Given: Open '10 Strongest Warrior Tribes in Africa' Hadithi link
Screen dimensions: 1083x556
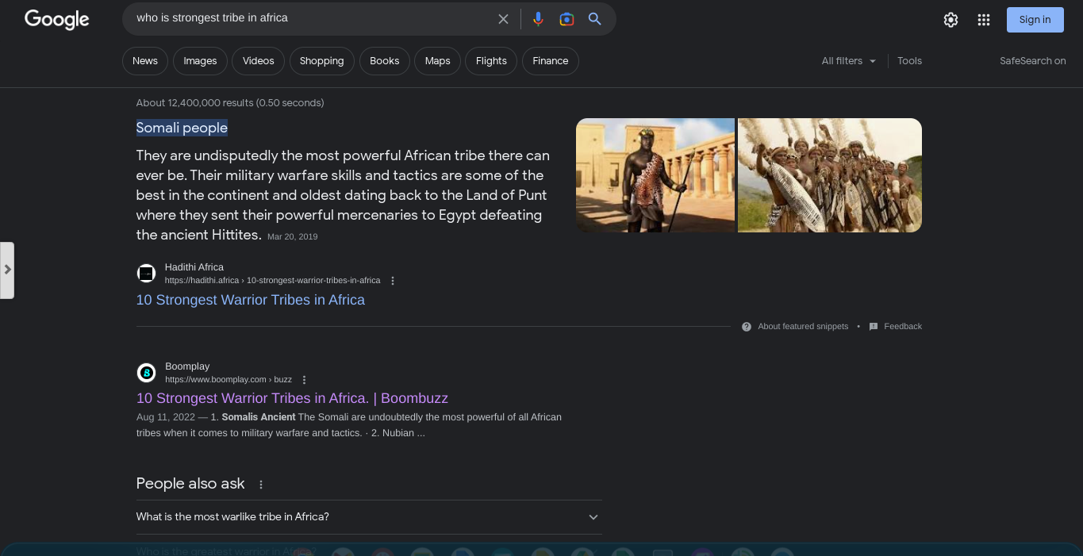Looking at the screenshot, I should 251,300.
